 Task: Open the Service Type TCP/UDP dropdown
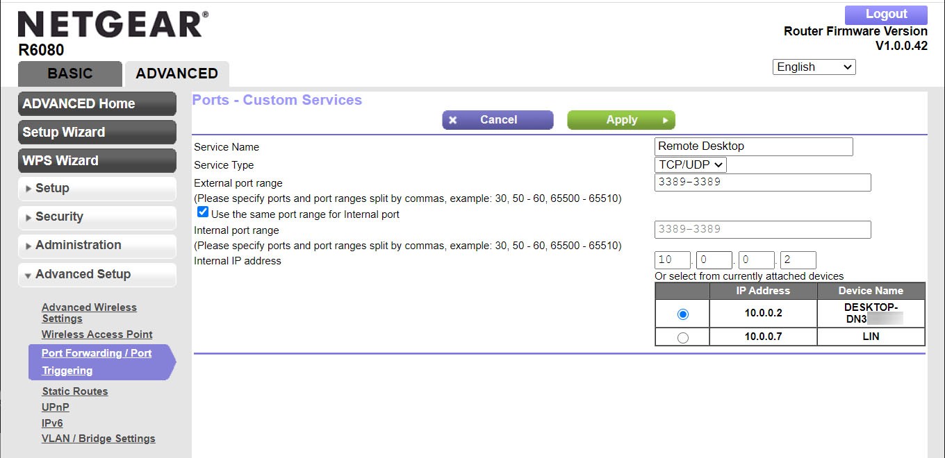click(690, 164)
